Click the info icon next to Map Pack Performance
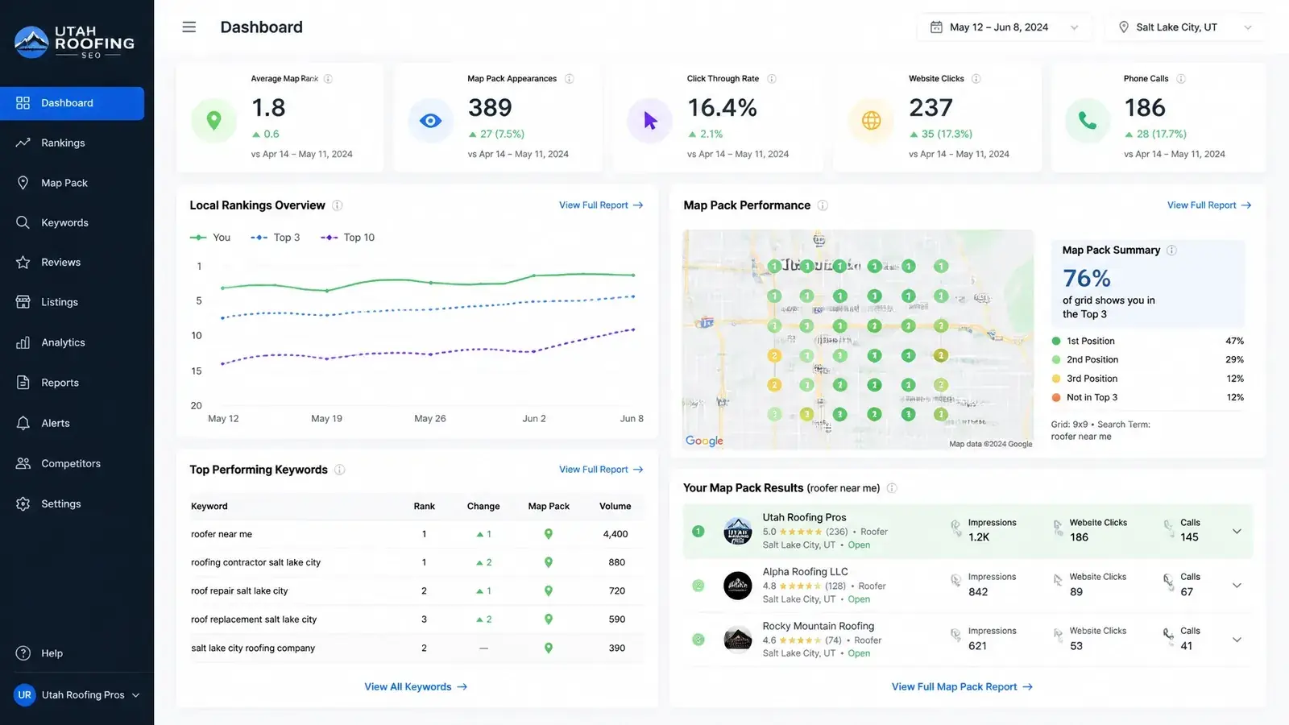This screenshot has height=725, width=1289. click(x=823, y=205)
